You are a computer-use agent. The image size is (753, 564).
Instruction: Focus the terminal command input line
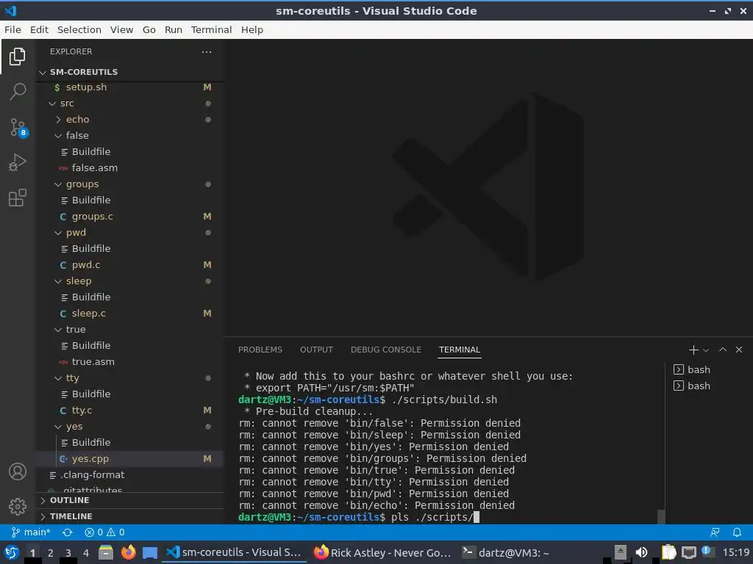point(446,518)
